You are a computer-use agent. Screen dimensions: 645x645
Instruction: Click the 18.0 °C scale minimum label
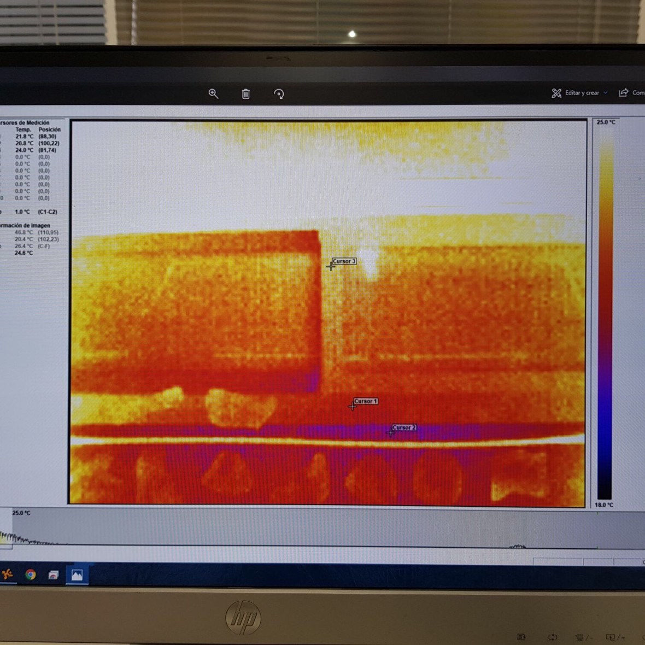604,505
